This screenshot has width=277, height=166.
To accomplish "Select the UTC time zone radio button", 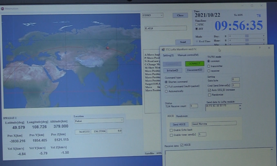I will tap(197, 24).
